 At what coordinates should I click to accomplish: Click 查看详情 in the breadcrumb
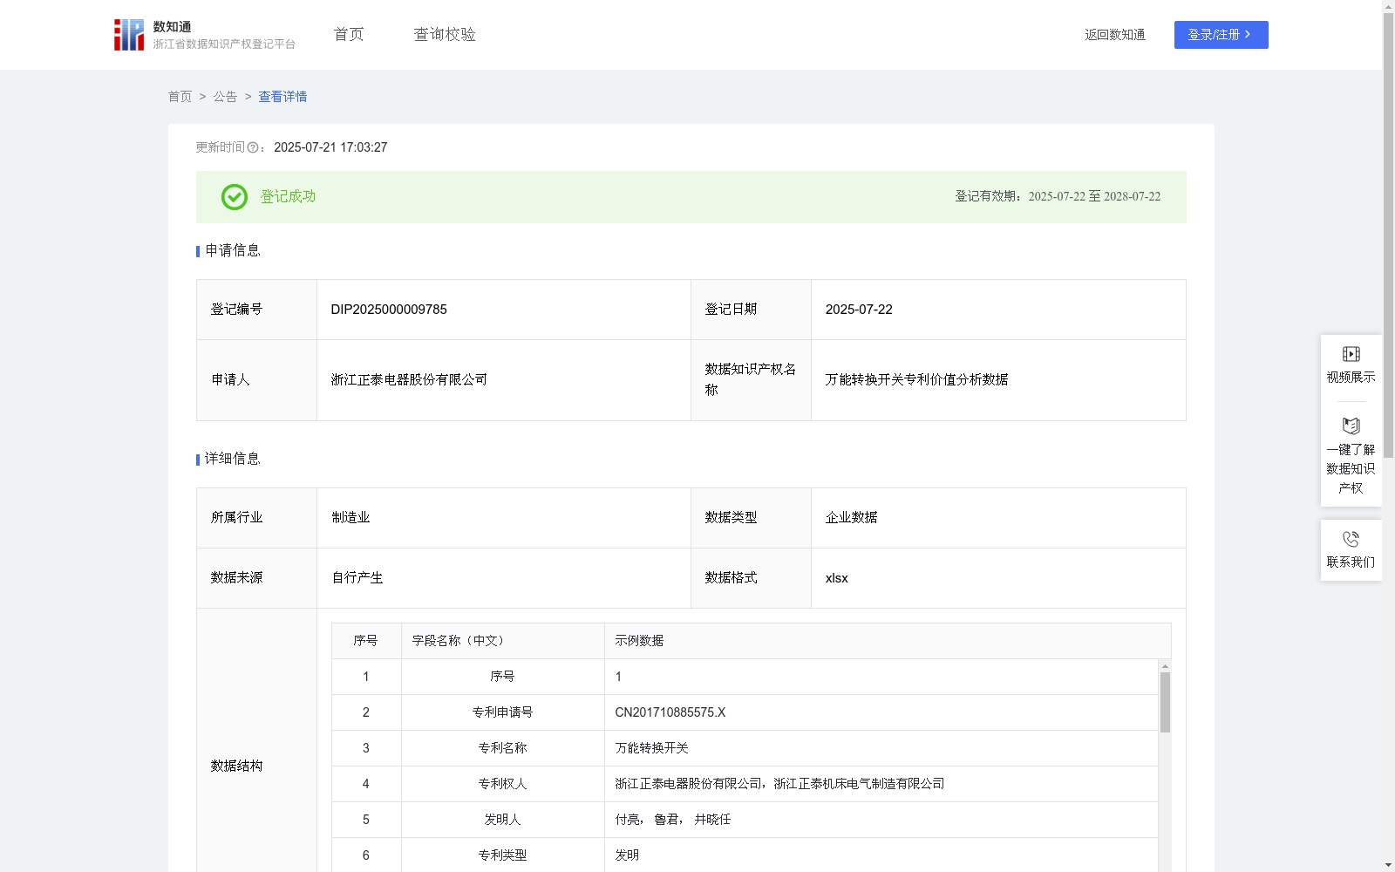[282, 97]
